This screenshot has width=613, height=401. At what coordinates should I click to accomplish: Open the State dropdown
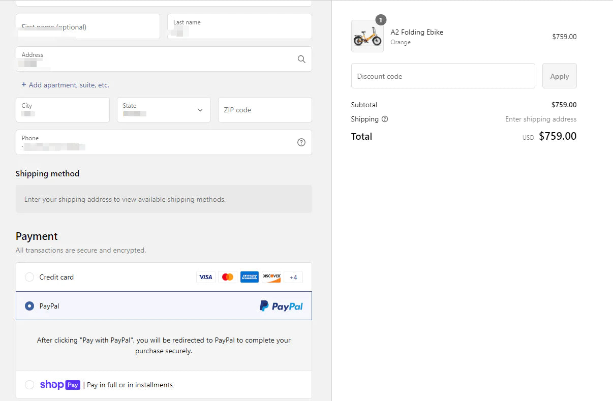164,110
